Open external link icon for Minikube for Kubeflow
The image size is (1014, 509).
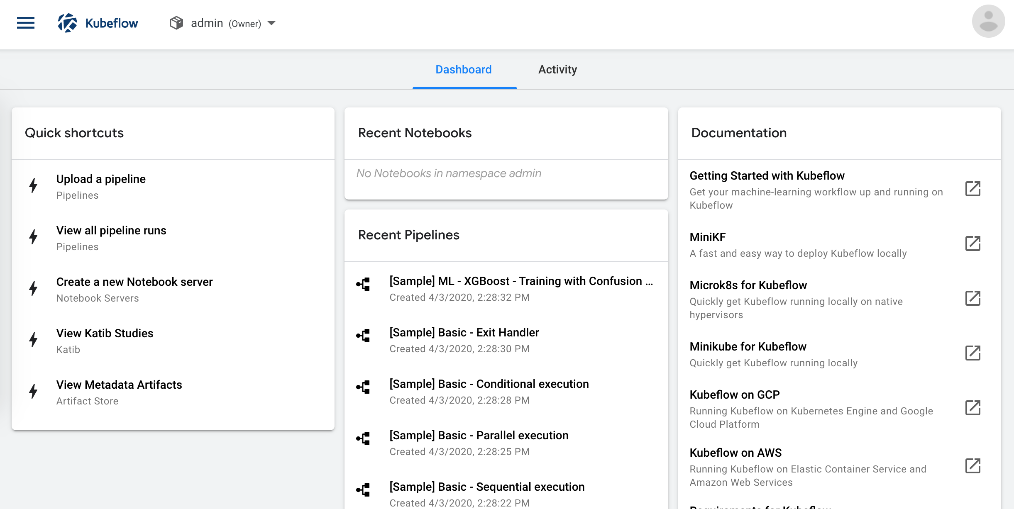coord(972,353)
